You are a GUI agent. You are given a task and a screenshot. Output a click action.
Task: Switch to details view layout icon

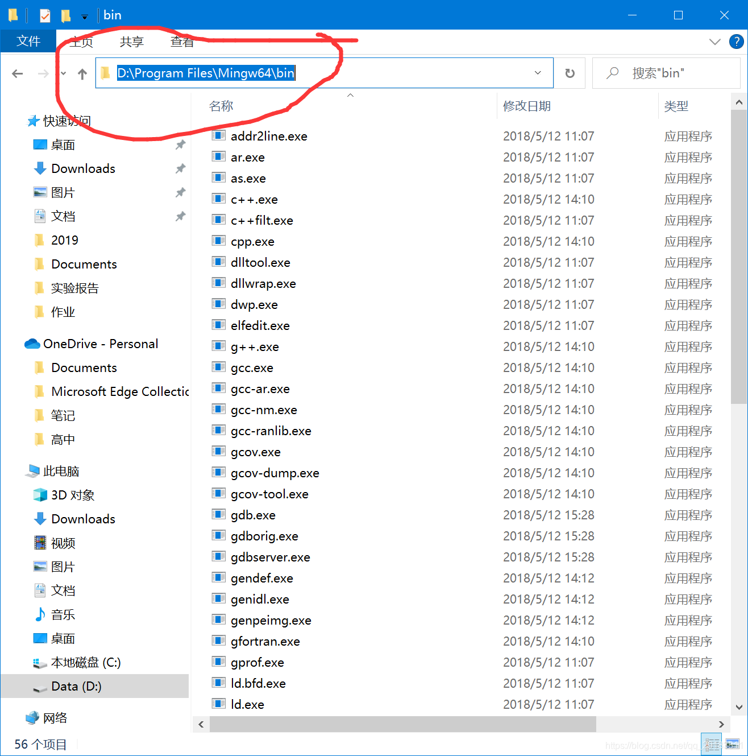pyautogui.click(x=712, y=744)
